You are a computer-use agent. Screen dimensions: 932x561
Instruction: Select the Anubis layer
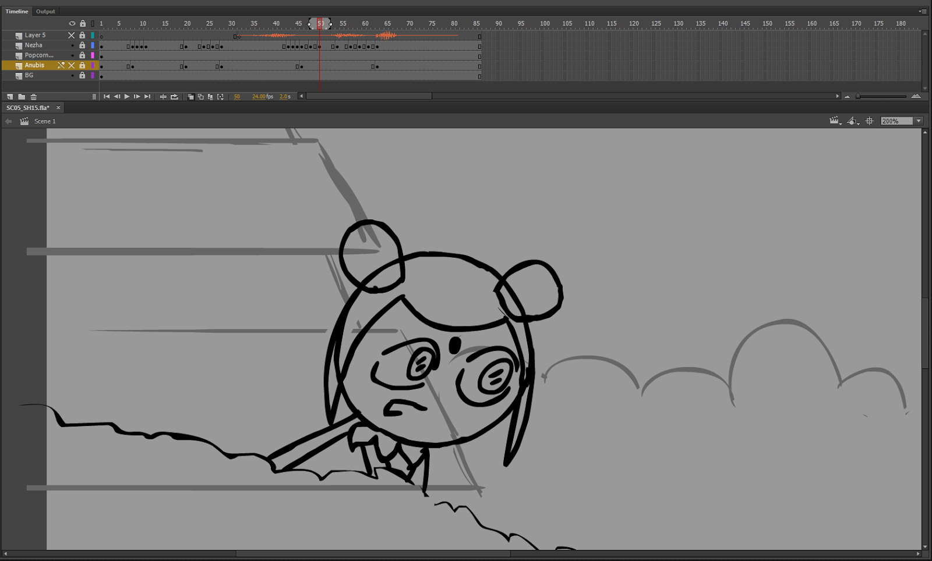coord(34,65)
